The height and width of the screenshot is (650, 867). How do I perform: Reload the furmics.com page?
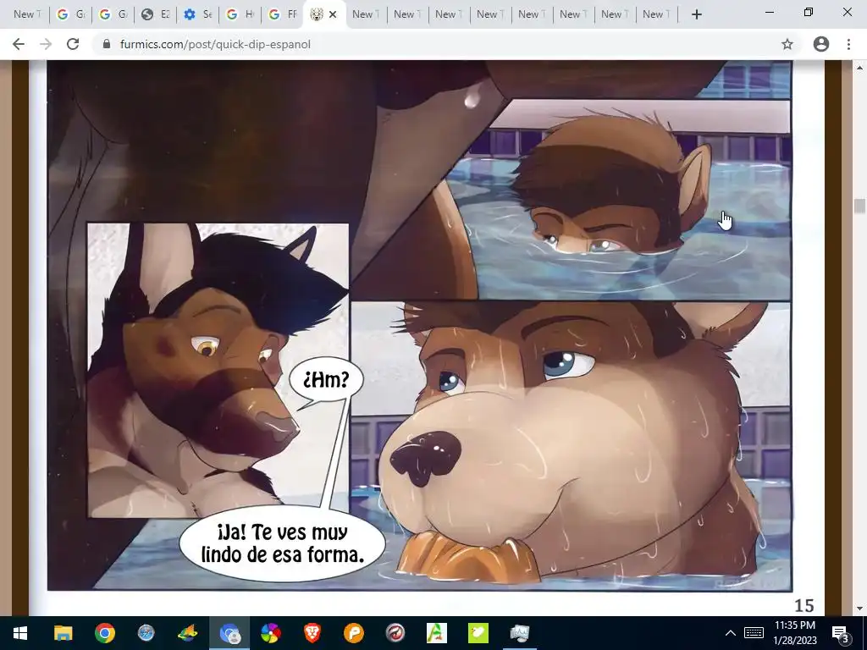(73, 44)
